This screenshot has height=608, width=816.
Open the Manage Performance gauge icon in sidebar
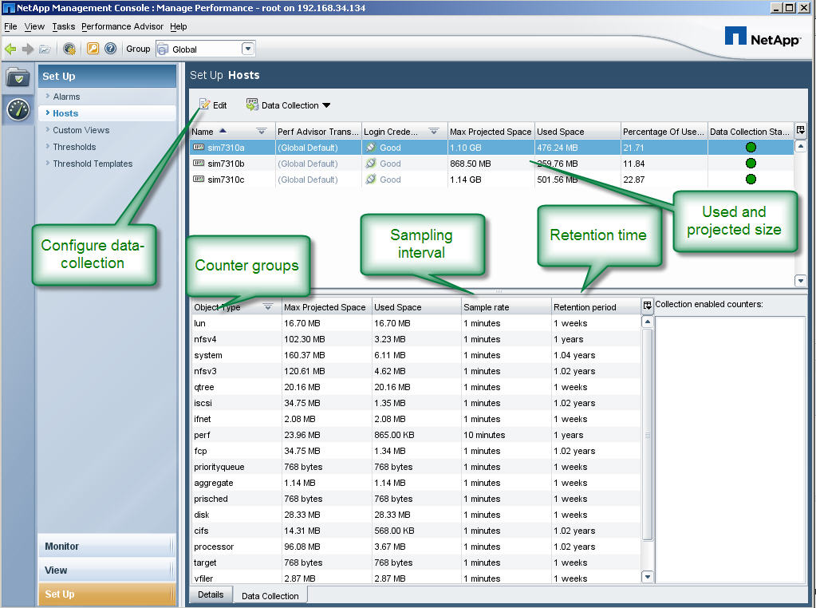(x=18, y=109)
